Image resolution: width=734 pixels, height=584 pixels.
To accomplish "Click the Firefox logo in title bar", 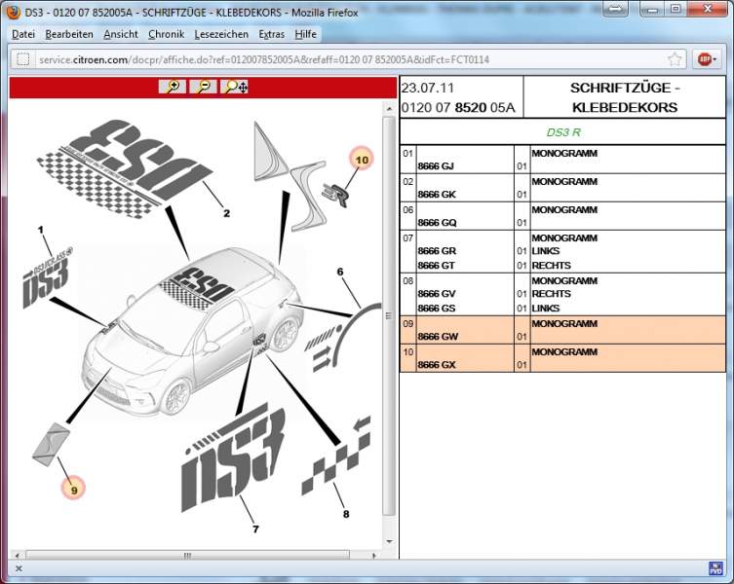I will (x=13, y=12).
